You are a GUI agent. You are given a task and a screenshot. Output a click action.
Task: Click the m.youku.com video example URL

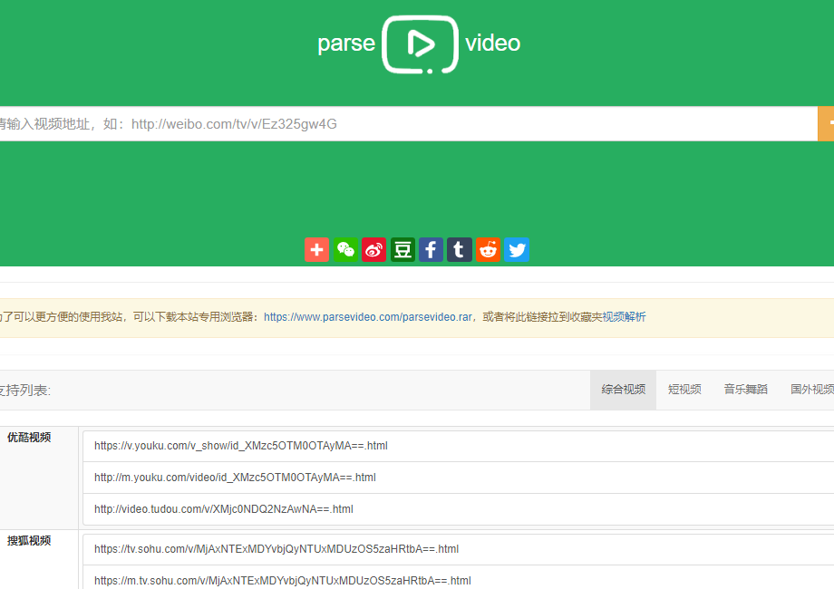click(235, 478)
